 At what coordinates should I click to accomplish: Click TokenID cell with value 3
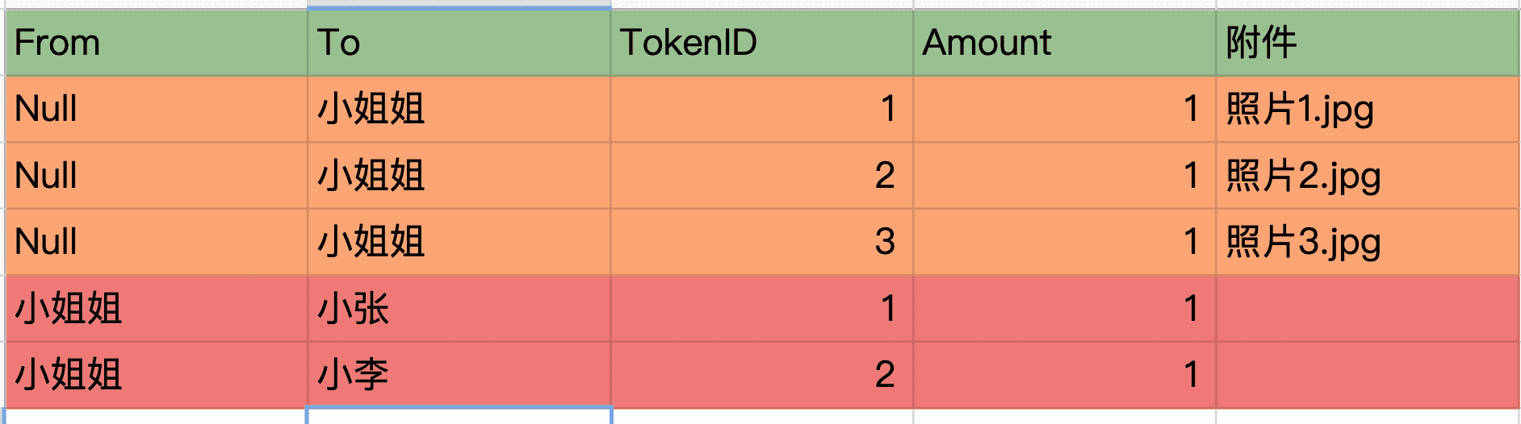pyautogui.click(x=761, y=242)
